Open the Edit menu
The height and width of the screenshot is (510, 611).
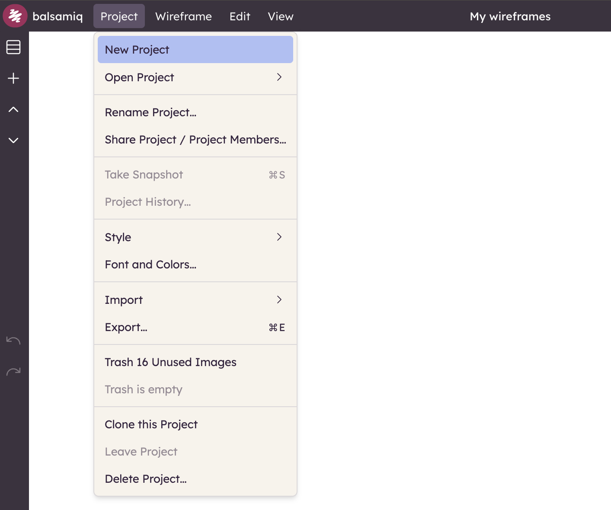(240, 16)
